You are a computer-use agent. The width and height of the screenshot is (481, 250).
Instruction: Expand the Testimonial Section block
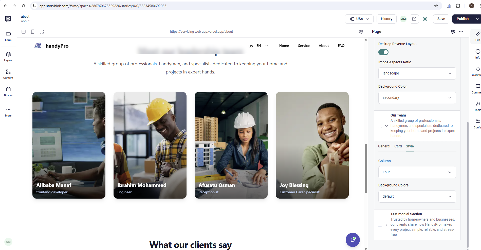tap(386, 225)
